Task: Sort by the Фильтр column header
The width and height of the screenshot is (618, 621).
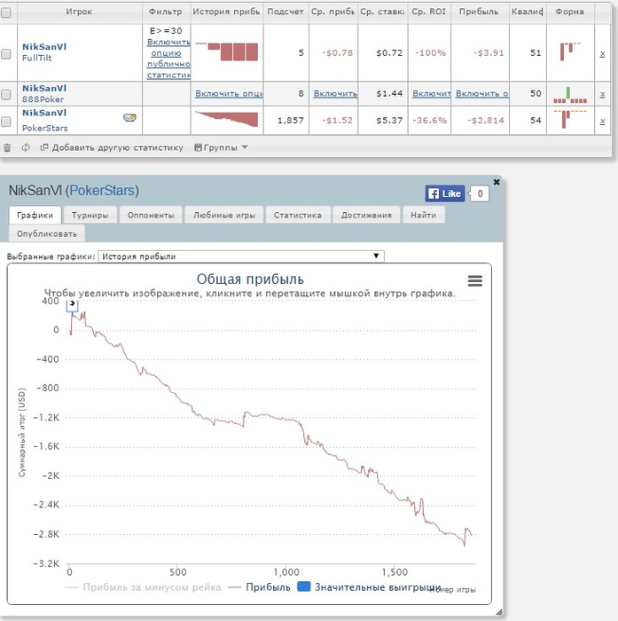Action: coord(166,12)
